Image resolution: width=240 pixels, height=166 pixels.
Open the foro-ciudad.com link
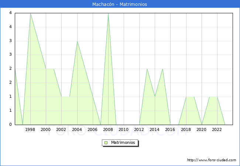[x=212, y=160]
